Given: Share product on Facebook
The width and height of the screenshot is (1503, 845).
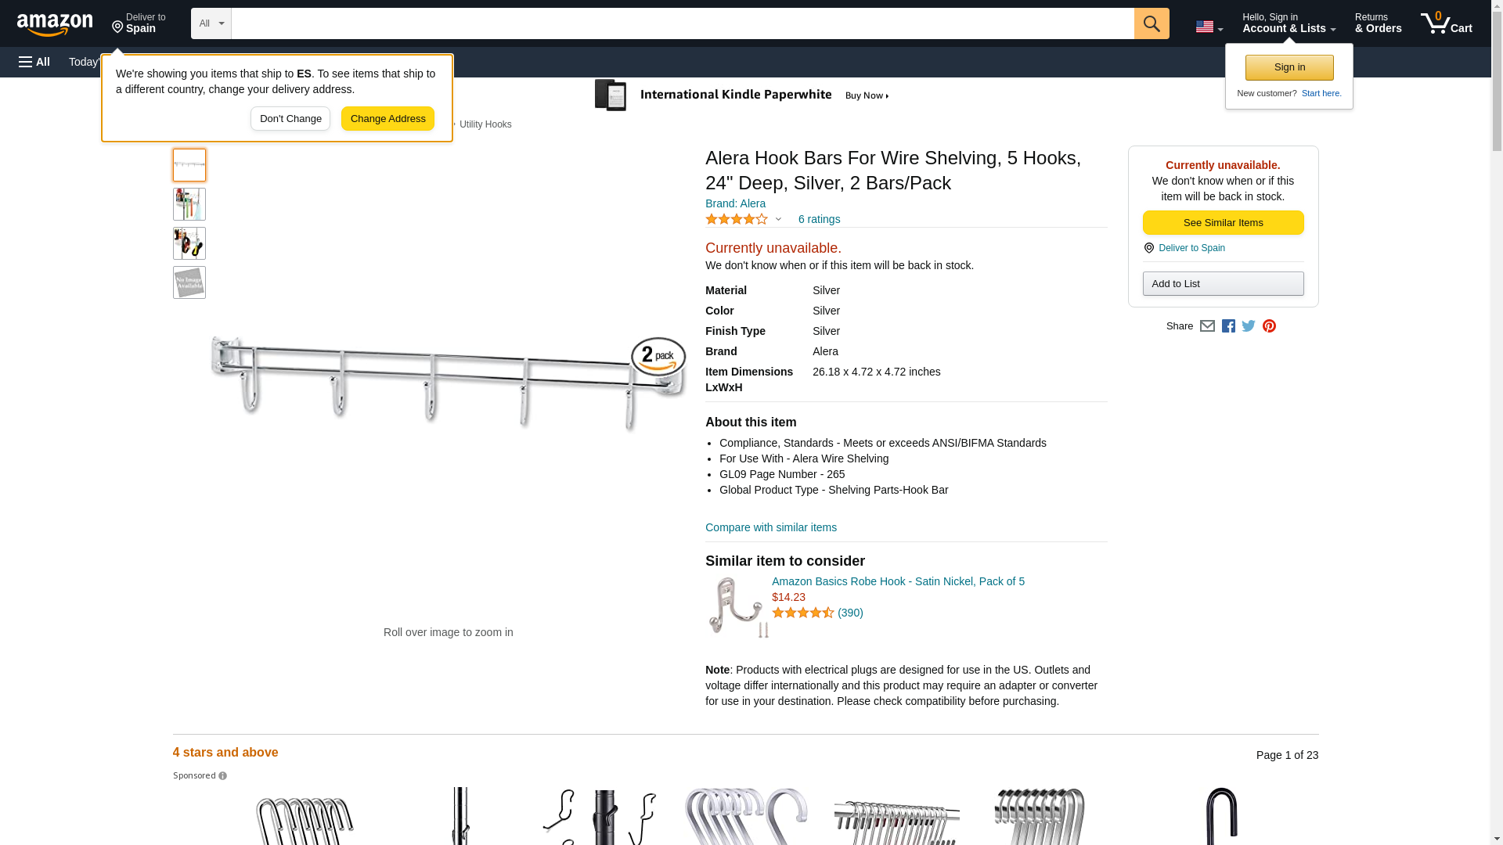Looking at the screenshot, I should coord(1228,326).
